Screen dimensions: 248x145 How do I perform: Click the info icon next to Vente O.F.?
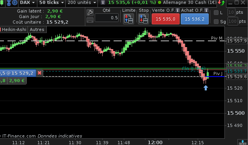tap(178, 10)
